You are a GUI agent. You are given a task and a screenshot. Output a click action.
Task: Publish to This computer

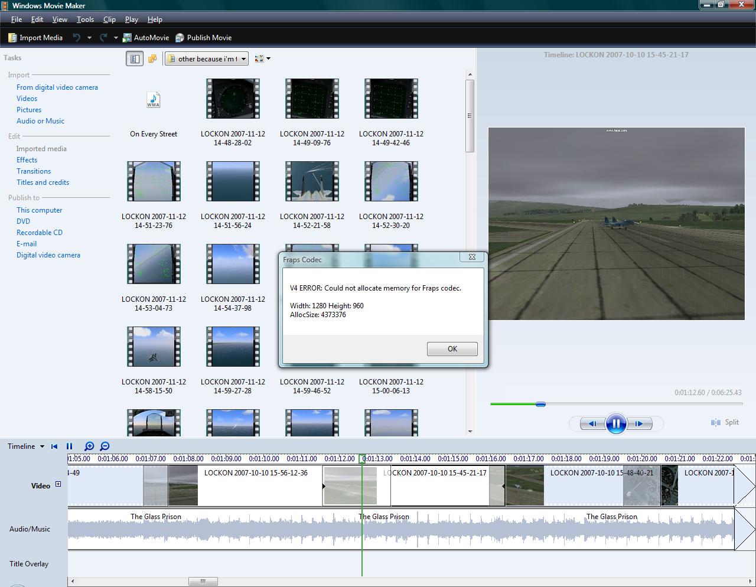click(x=39, y=210)
